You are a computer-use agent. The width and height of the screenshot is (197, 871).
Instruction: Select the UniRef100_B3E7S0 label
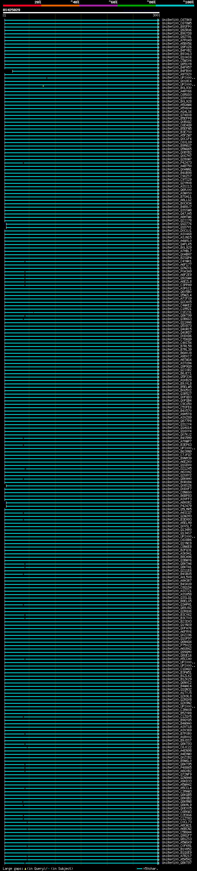(177, 132)
